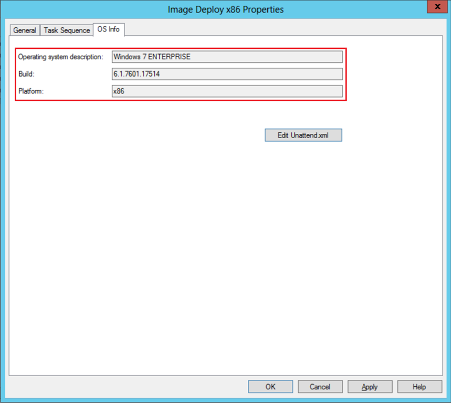The height and width of the screenshot is (403, 451).
Task: Click the Operating system description field
Action: (x=227, y=57)
